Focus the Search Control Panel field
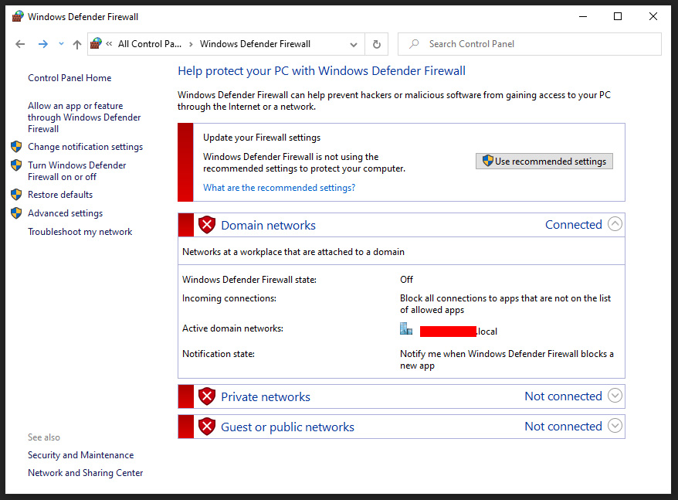The width and height of the screenshot is (678, 500). click(x=529, y=44)
